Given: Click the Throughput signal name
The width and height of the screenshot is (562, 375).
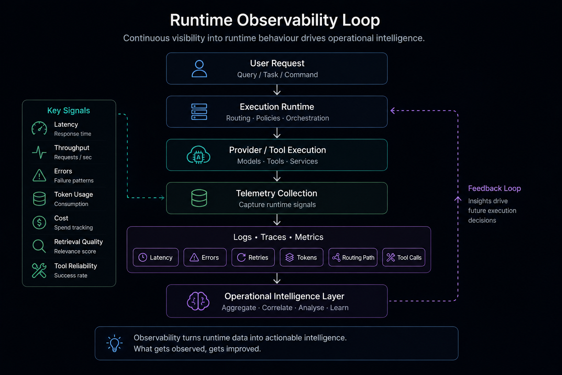Looking at the screenshot, I should [72, 148].
